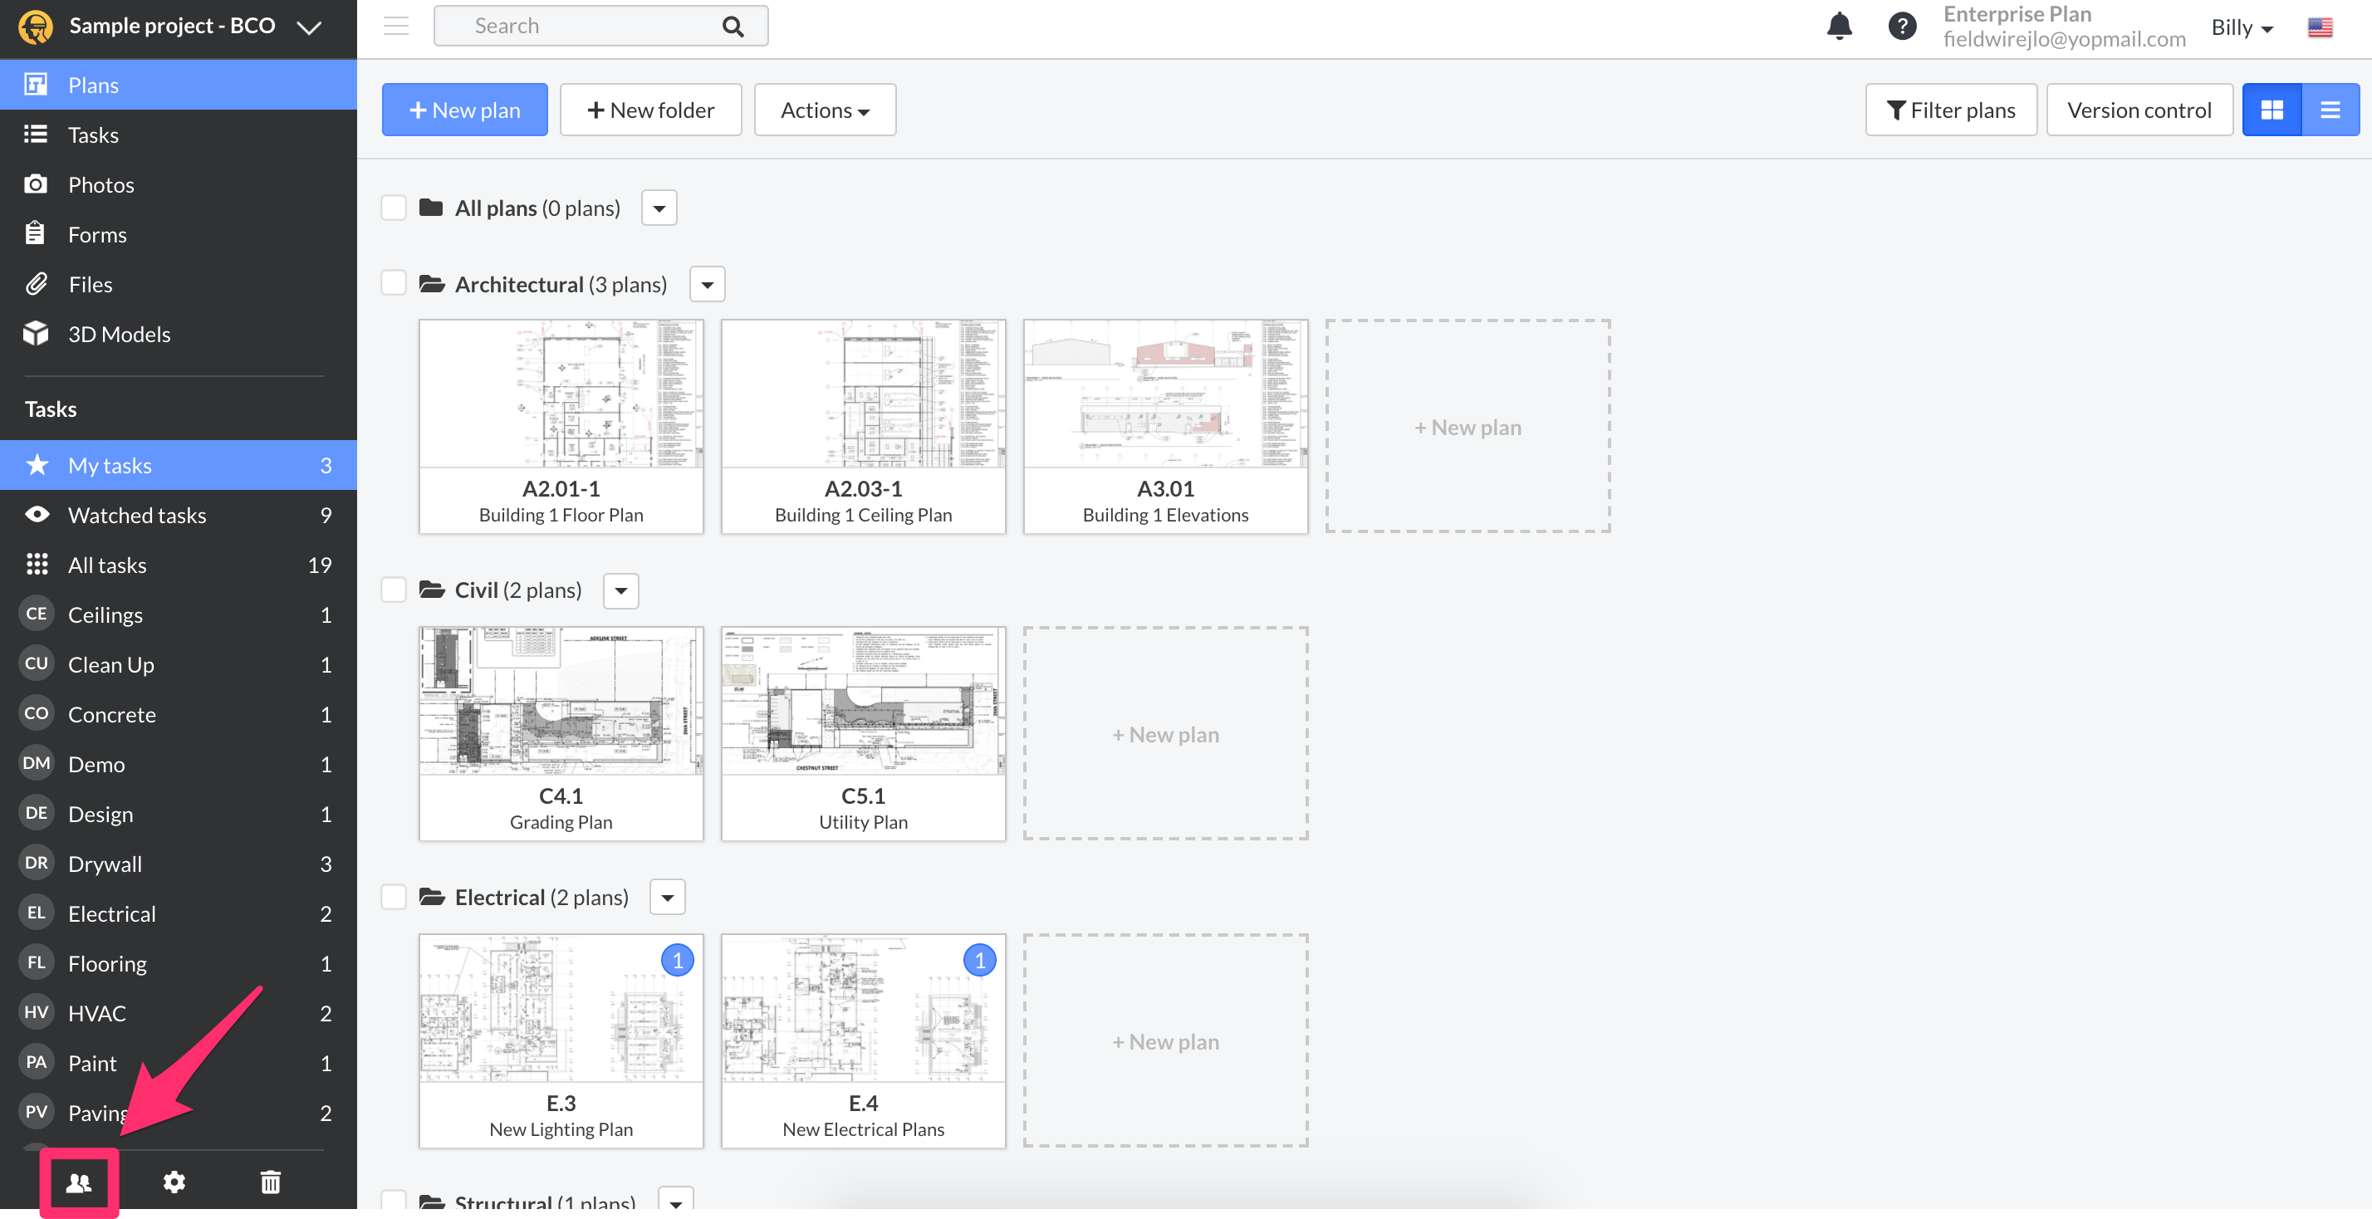Open project settings via gear icon
Screen dimensions: 2372x1219
tap(174, 1182)
